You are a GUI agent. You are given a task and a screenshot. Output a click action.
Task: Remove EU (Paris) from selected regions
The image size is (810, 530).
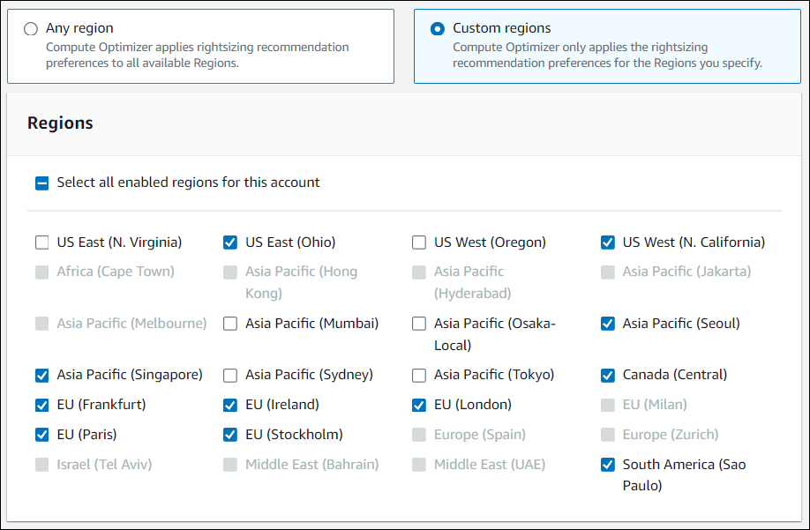point(42,435)
